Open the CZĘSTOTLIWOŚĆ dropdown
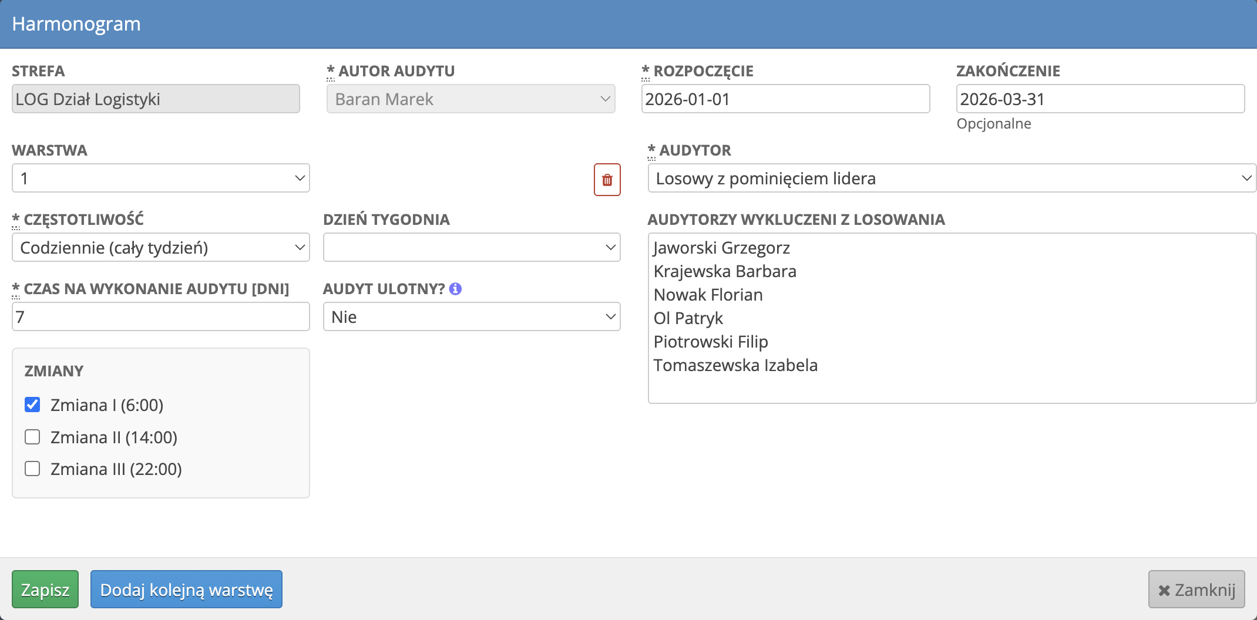1257x620 pixels. pos(160,247)
